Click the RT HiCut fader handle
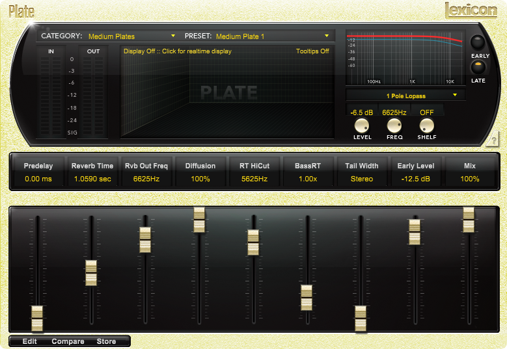Viewport: 507px width, 349px height. point(253,242)
